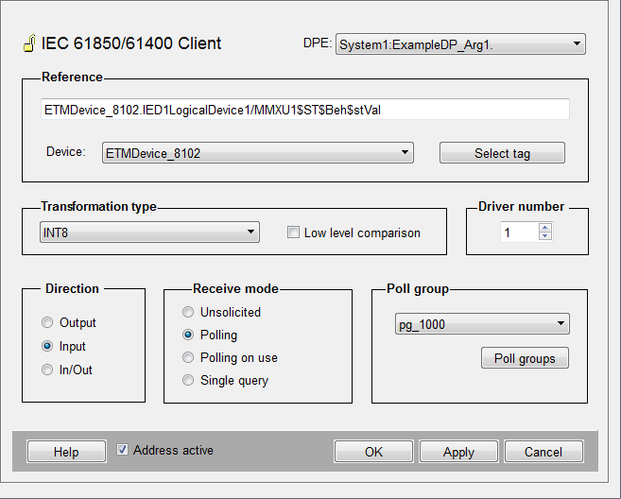
Task: Enable the Low level comparison checkbox
Action: (x=293, y=232)
